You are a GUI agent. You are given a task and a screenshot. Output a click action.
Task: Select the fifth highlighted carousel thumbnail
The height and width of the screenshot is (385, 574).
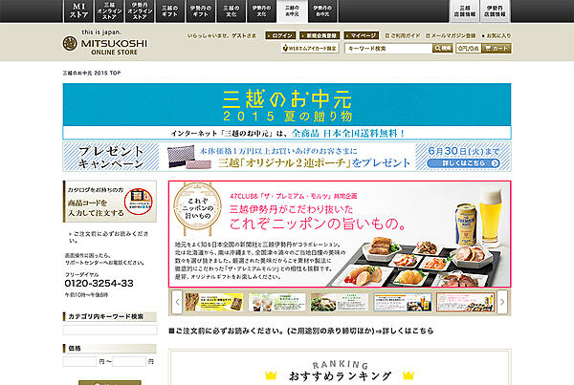(x=465, y=303)
